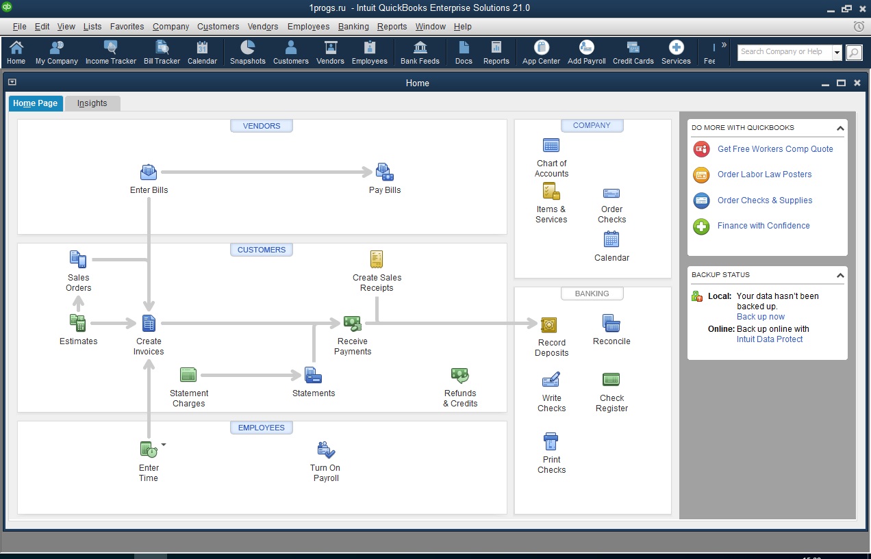Open Bill Tracker from icon bar
871x559 pixels.
point(162,53)
